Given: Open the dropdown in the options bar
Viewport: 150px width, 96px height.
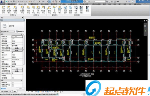Looking at the screenshot, I should pyautogui.click(x=19, y=17).
